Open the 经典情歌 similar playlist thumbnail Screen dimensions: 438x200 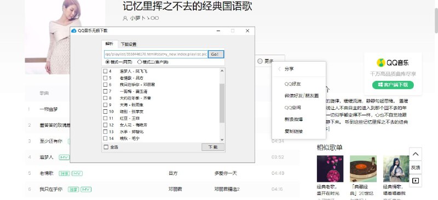pyautogui.click(x=396, y=169)
